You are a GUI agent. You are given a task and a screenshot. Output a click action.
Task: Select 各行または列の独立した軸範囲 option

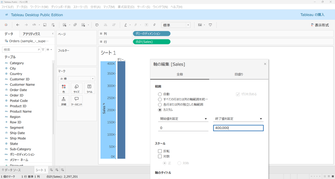click(x=160, y=105)
